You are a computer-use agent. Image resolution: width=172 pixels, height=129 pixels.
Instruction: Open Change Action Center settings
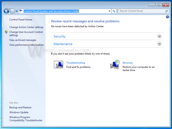[x=26, y=27]
